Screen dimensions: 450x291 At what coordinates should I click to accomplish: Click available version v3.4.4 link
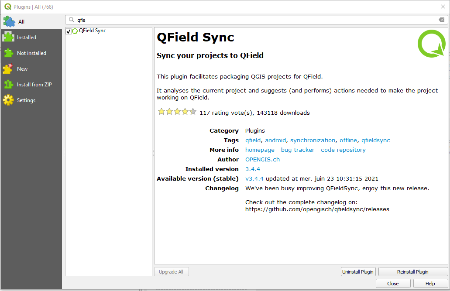tap(254, 179)
